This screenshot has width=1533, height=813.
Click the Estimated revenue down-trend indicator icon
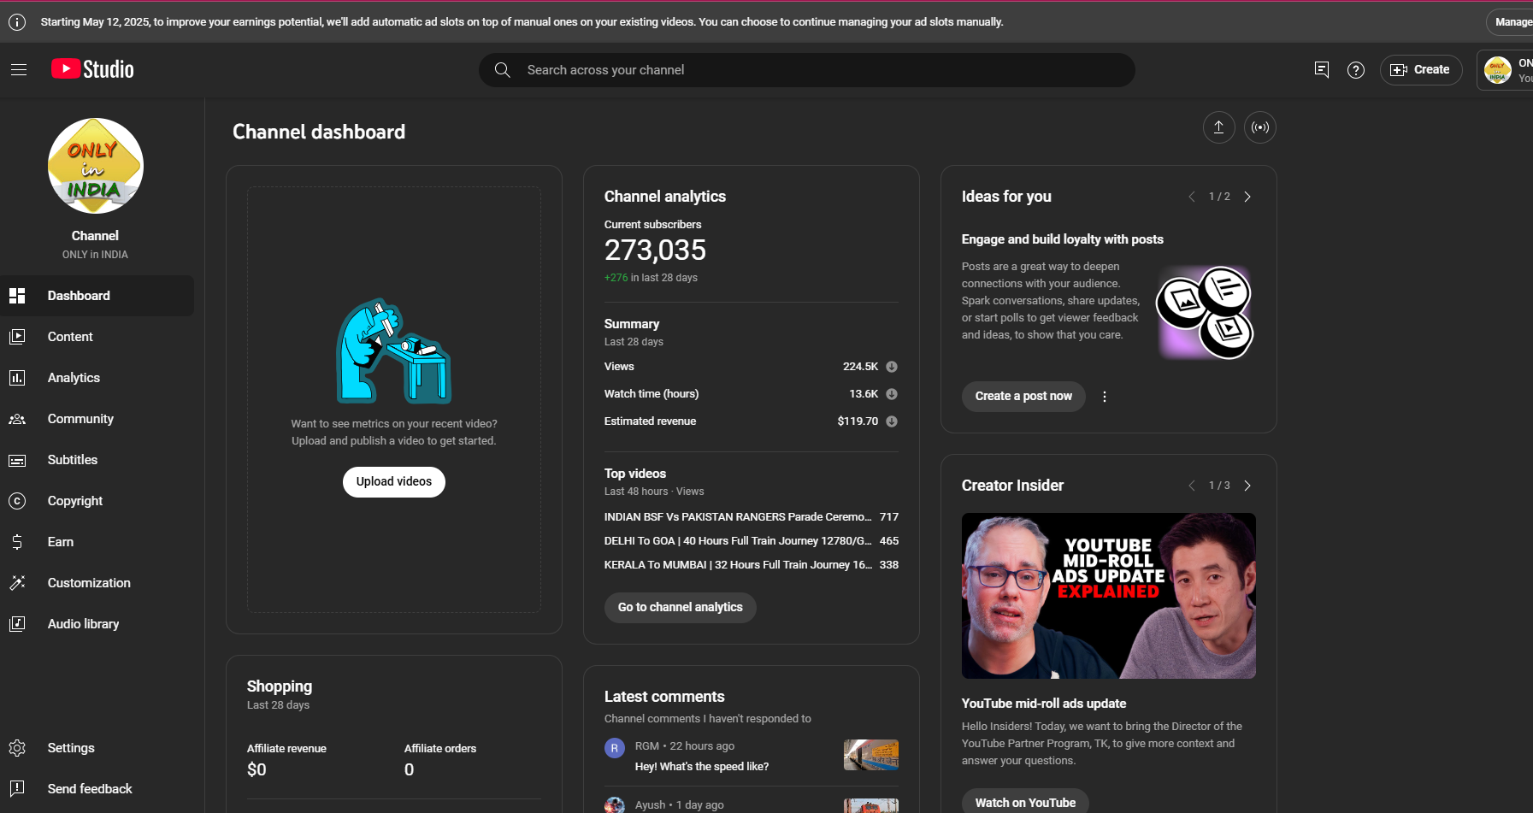point(892,421)
